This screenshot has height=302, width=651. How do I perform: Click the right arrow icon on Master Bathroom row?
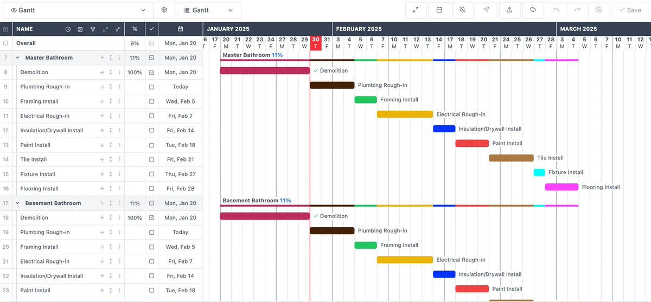click(101, 57)
